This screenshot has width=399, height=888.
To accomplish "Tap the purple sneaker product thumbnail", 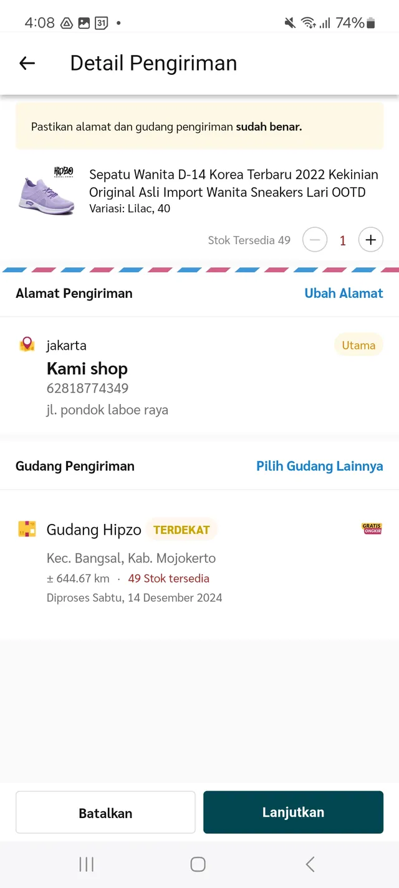I will point(46,190).
